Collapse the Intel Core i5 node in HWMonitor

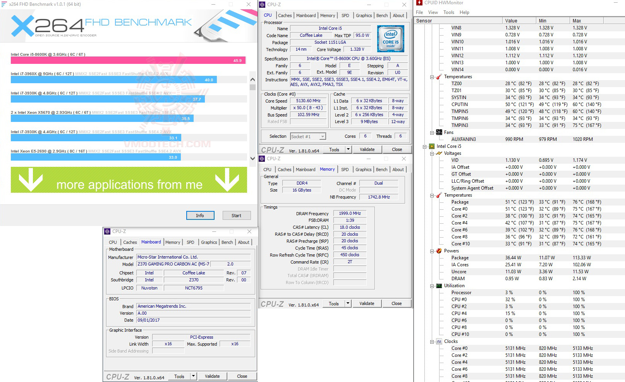coord(425,147)
